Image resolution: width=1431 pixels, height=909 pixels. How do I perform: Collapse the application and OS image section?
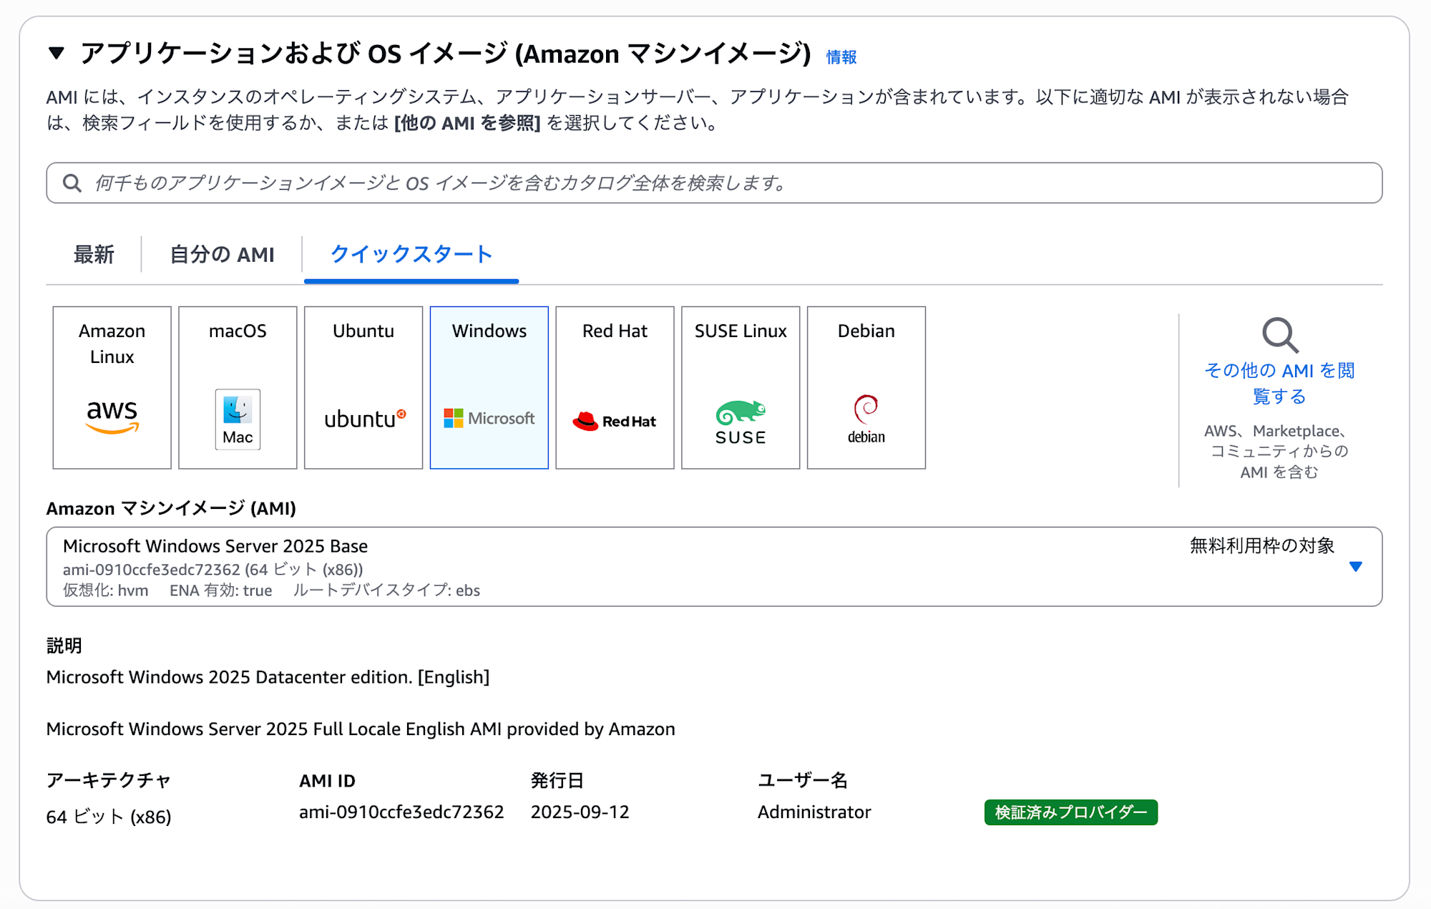tap(57, 53)
